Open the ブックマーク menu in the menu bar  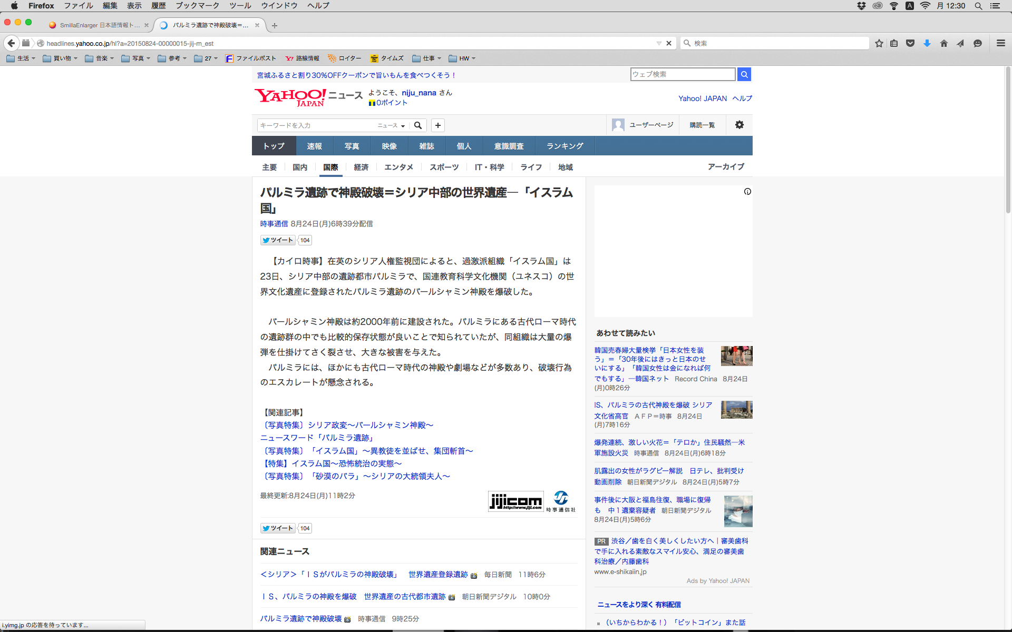(x=197, y=5)
